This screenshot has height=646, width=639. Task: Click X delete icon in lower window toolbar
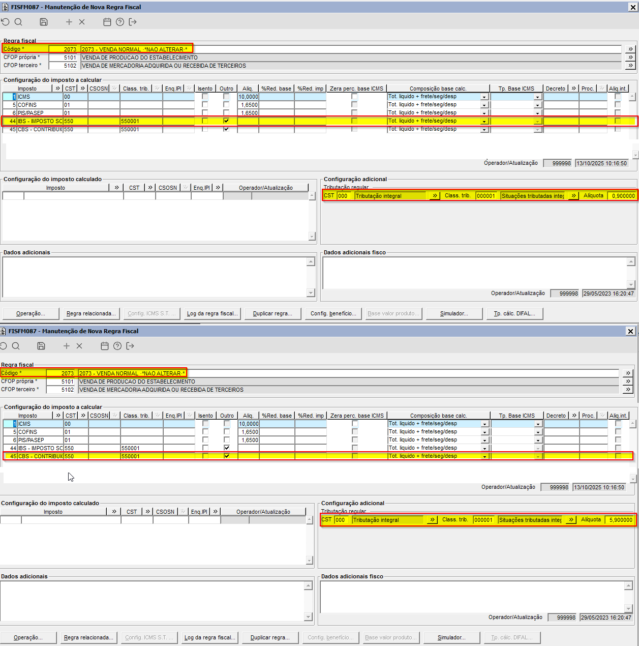[79, 346]
